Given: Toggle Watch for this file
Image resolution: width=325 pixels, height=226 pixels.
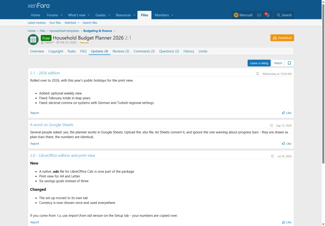Looking at the screenshot, I should [x=278, y=63].
